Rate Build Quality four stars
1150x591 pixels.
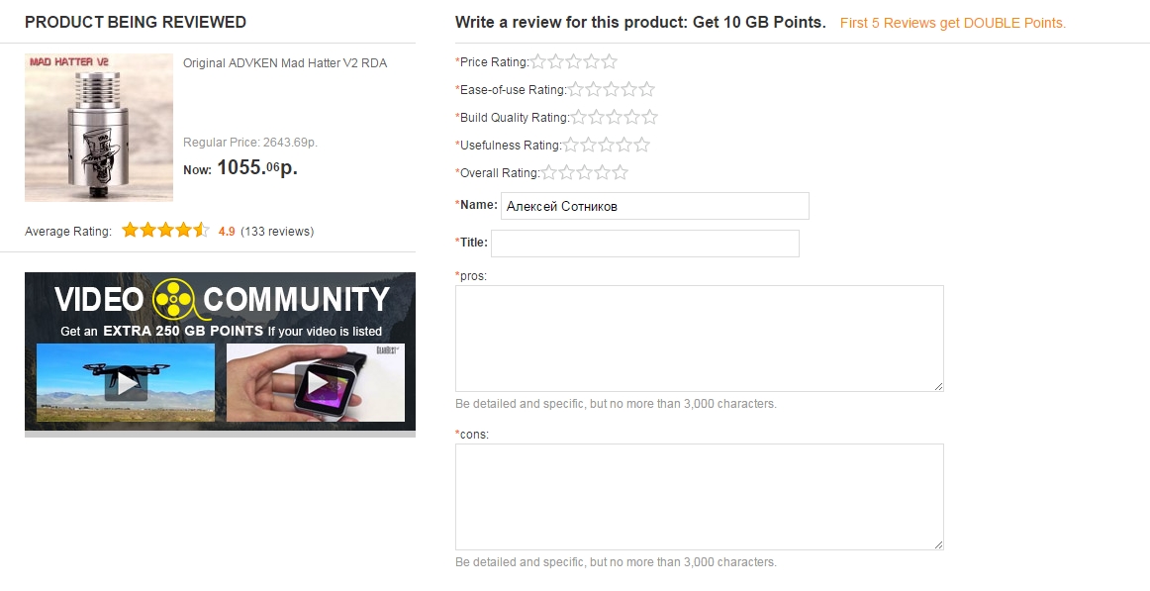(x=632, y=118)
